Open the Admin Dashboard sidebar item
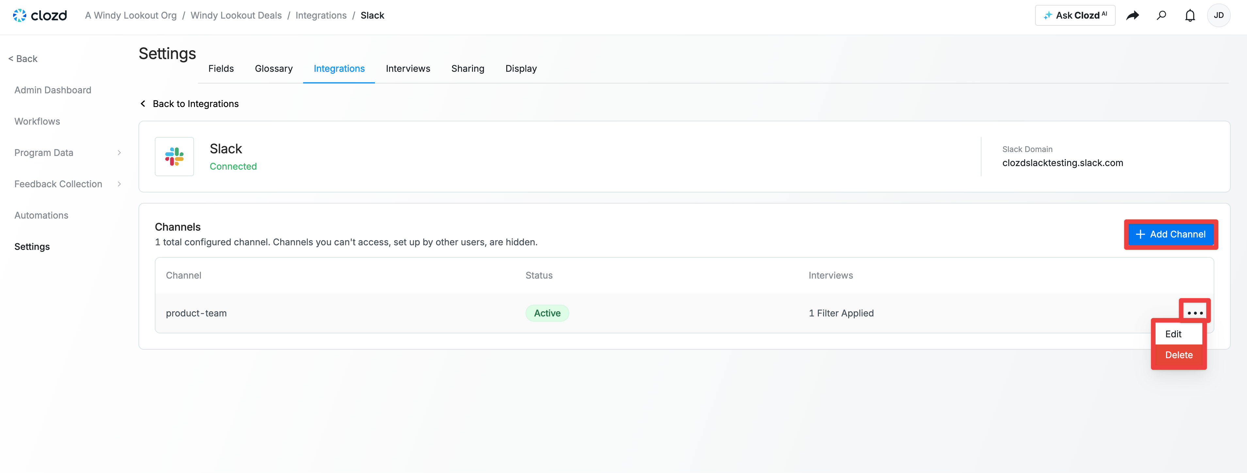Screen dimensions: 1247x473 click(53, 90)
